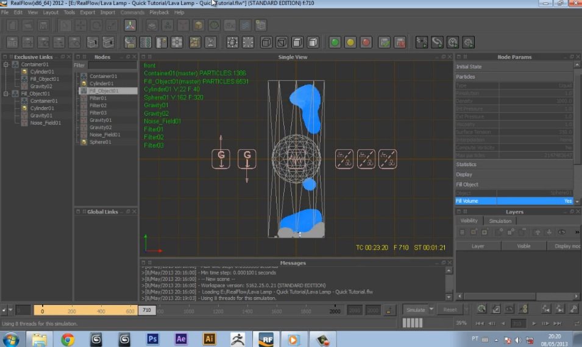Click the timeline at frame 400
Screen dimensions: 582x347
click(100, 310)
